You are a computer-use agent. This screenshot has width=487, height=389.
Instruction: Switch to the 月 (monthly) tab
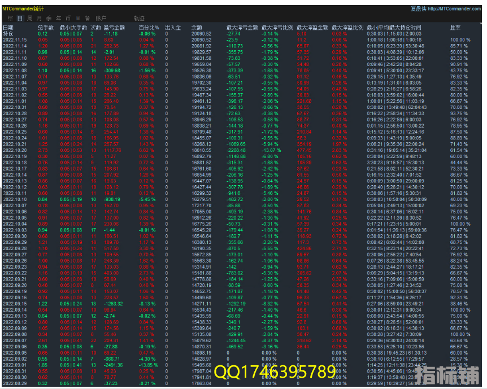[x=39, y=19]
